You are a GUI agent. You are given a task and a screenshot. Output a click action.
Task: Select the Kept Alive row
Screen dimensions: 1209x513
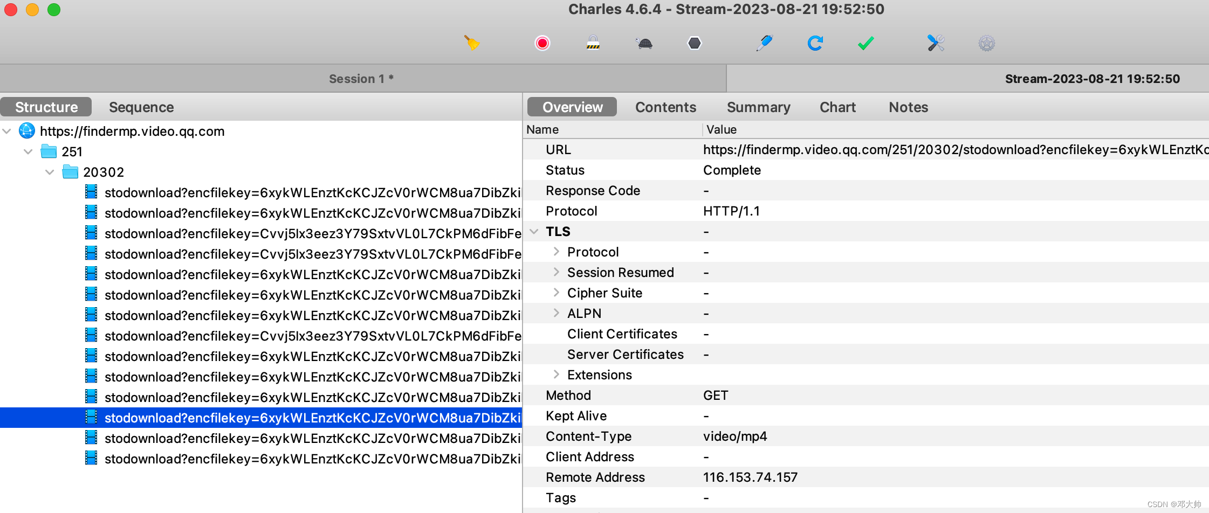[x=866, y=415]
